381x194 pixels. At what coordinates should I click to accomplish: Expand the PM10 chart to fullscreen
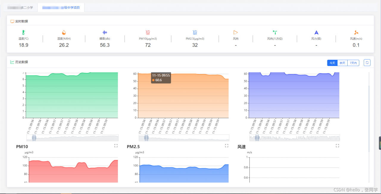point(116,146)
